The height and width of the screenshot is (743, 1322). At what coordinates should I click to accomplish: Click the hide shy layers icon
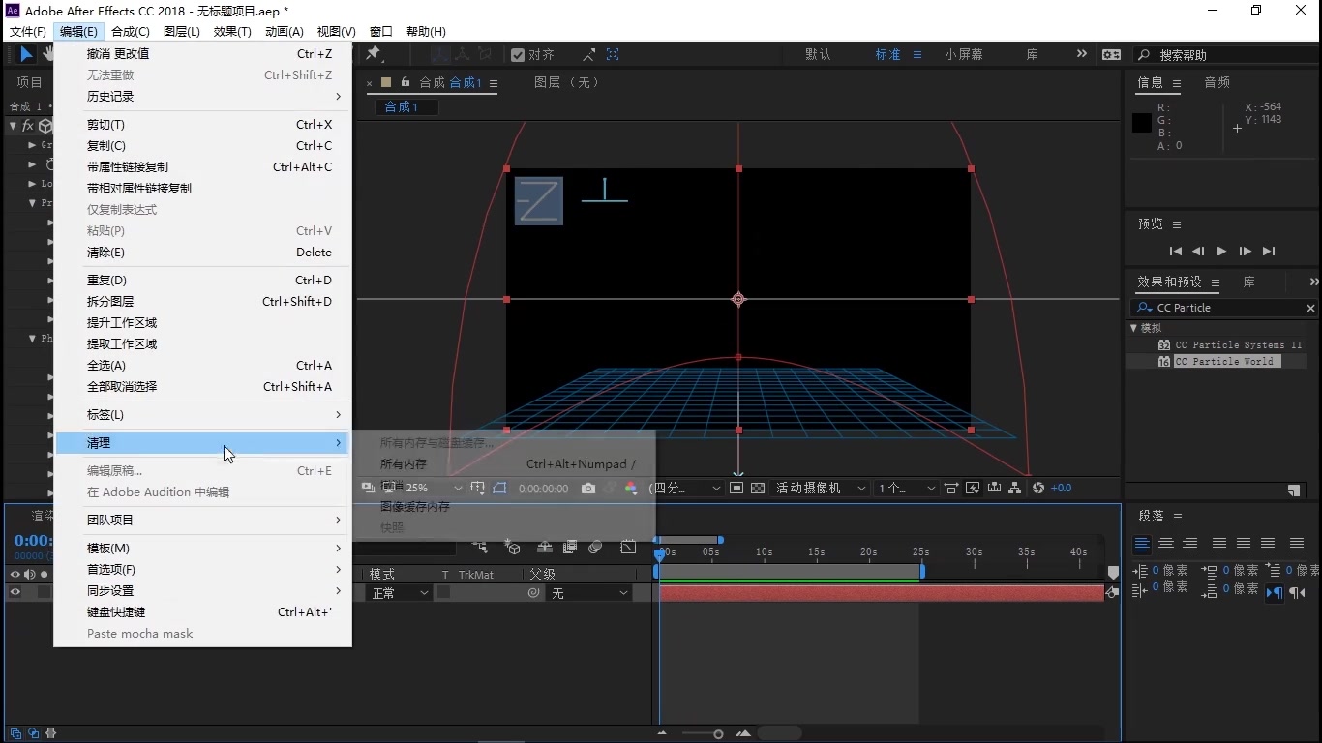pyautogui.click(x=545, y=548)
